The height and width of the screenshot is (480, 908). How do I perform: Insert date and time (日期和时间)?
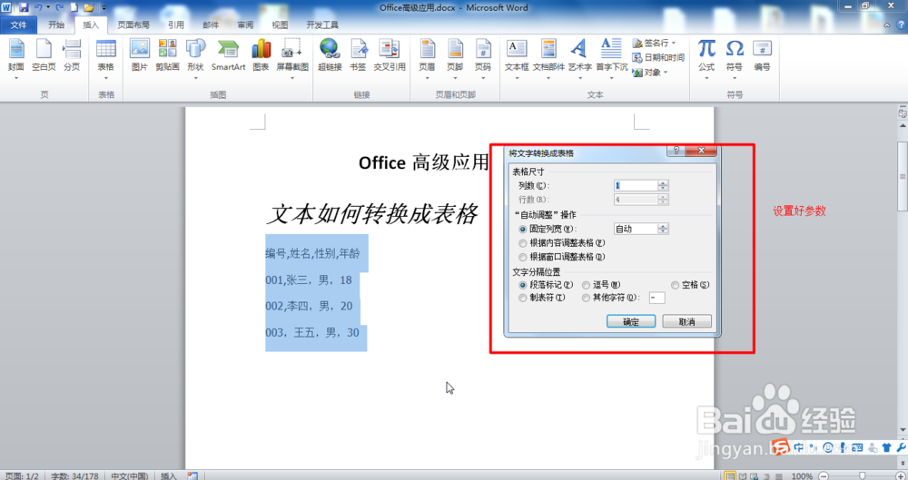click(x=658, y=57)
